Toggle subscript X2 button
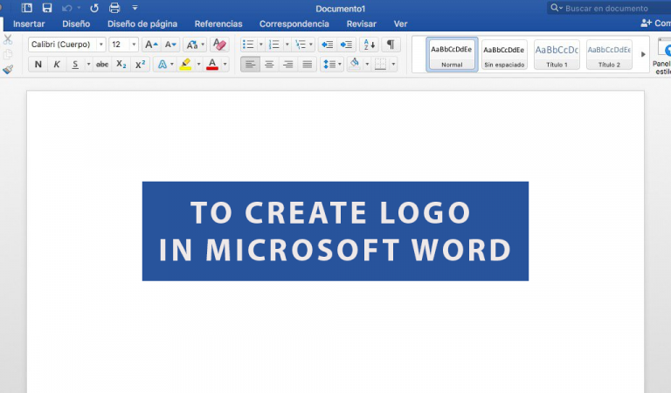This screenshot has height=393, width=671. tap(121, 65)
